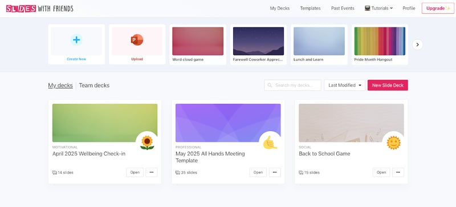Open the Last Modified sort dropdown
Screen dimensions: 456x207
[345, 86]
